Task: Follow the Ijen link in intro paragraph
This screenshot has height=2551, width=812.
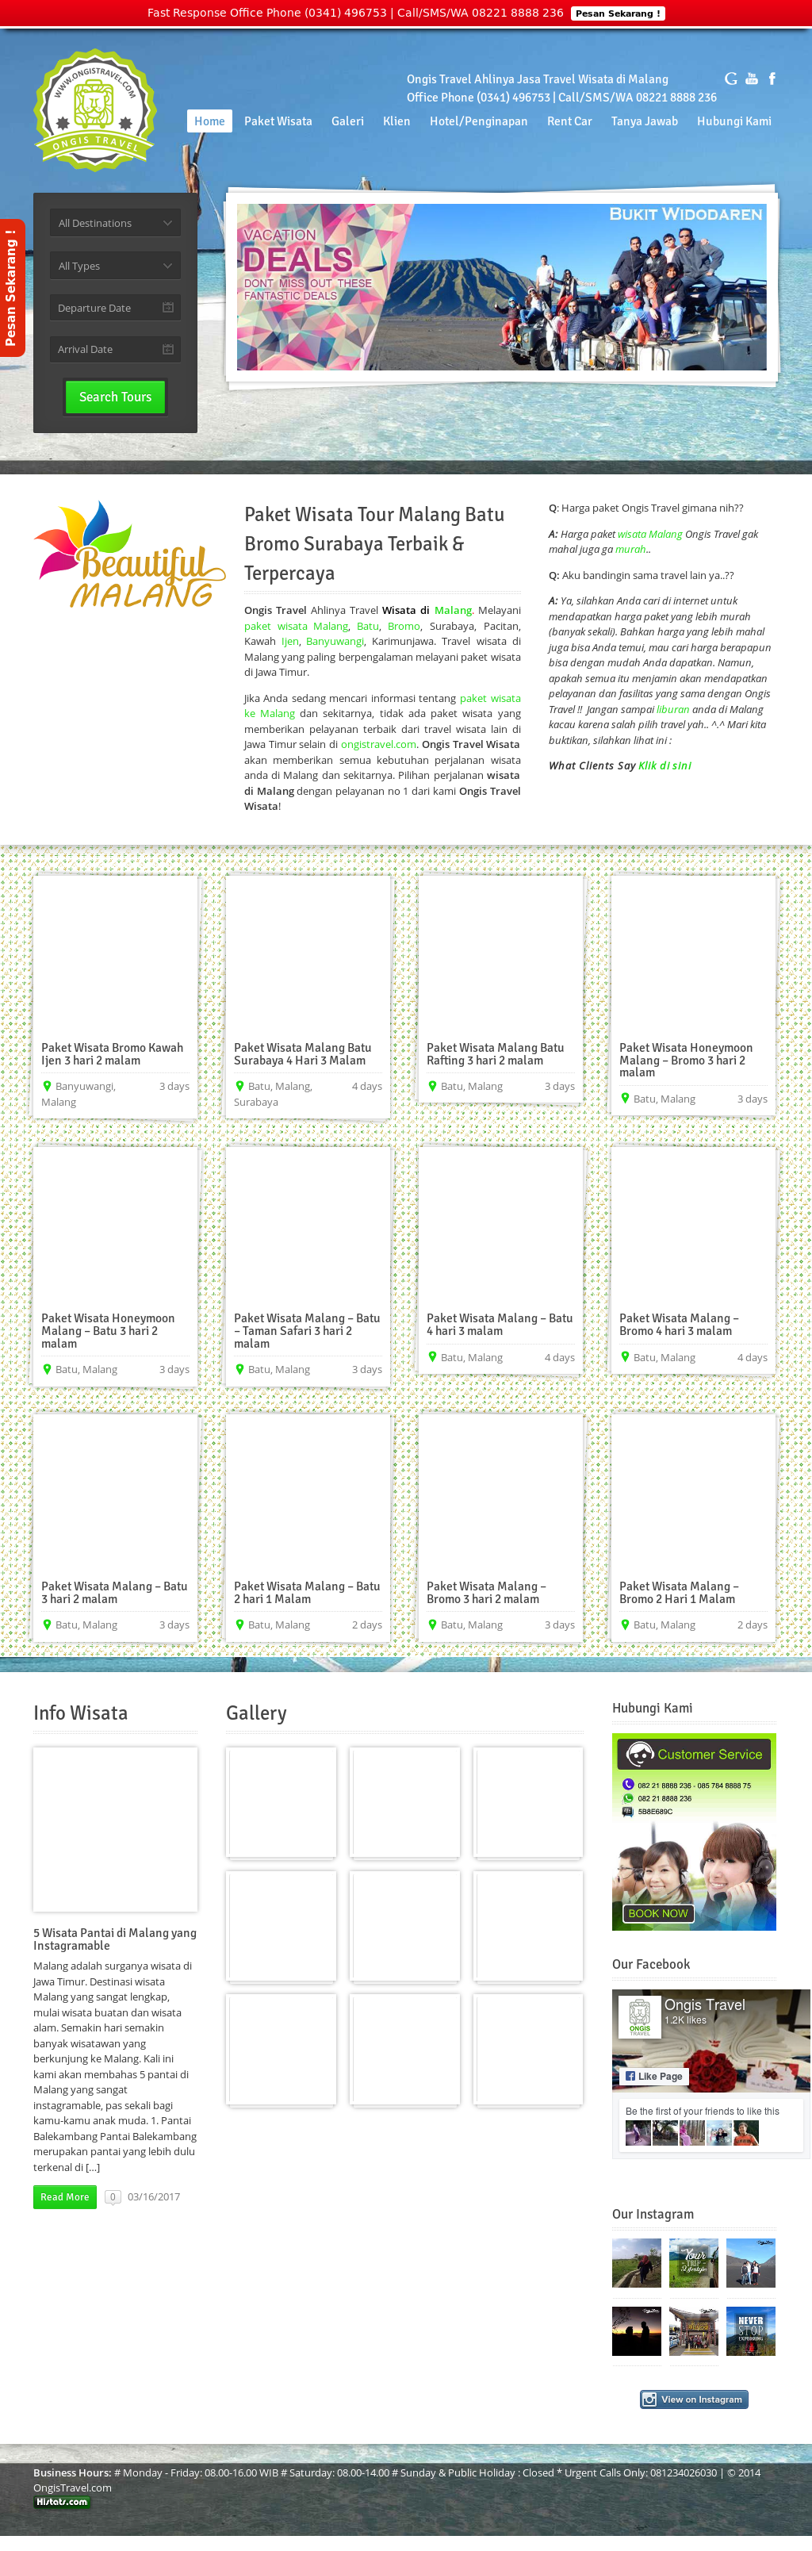Action: tap(290, 641)
